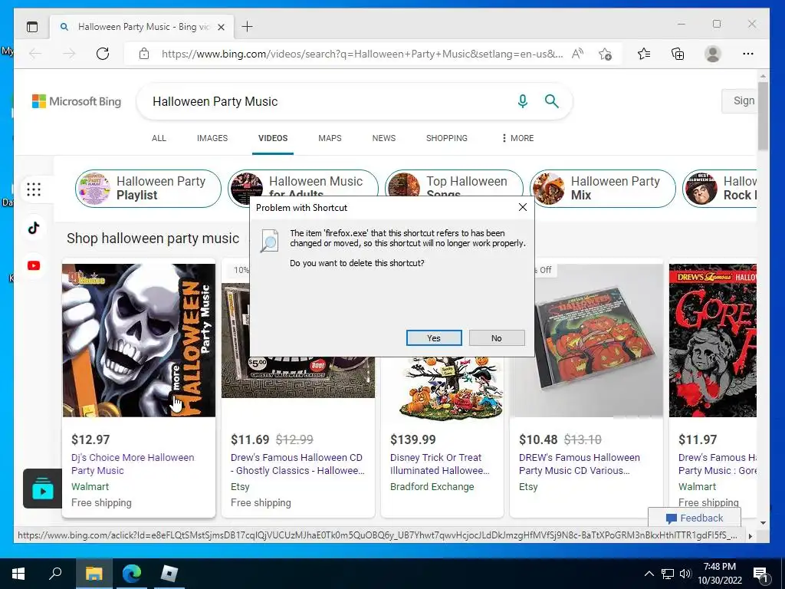Click the browser forward arrow
The height and width of the screenshot is (589, 785).
pyautogui.click(x=69, y=54)
